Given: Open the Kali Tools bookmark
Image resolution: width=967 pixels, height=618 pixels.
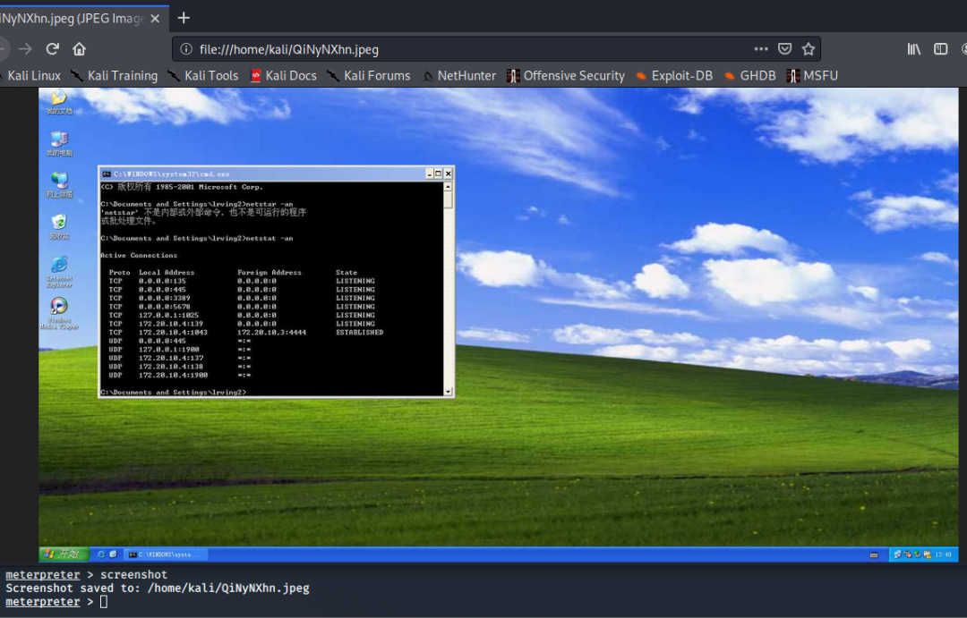Looking at the screenshot, I should pos(203,76).
